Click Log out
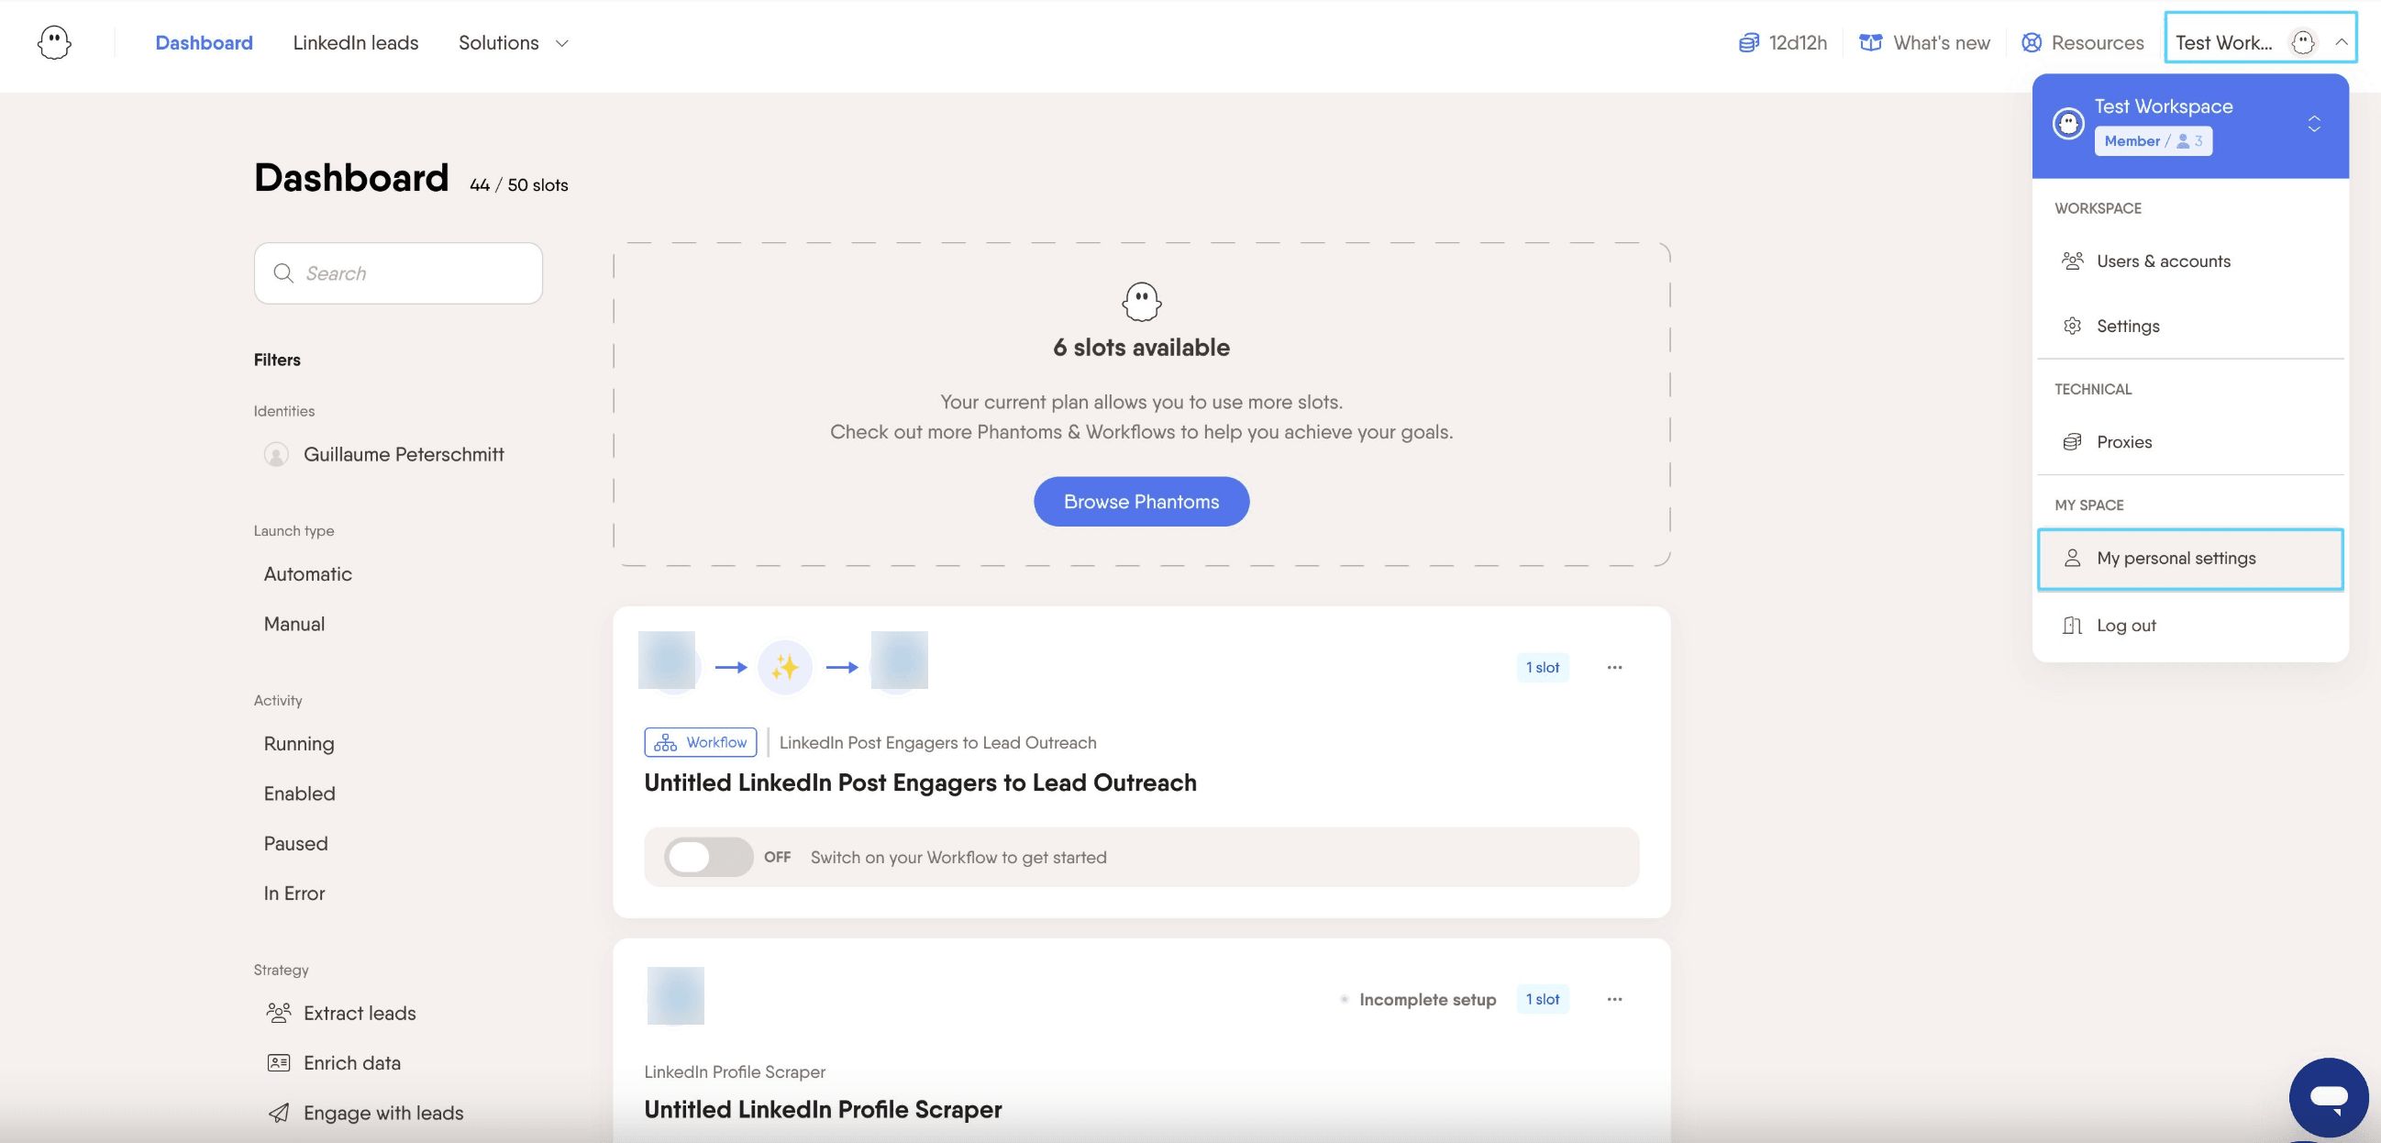Viewport: 2381px width, 1143px height. click(x=2189, y=625)
